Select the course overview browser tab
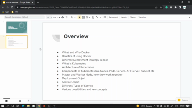 [x=18, y=2]
